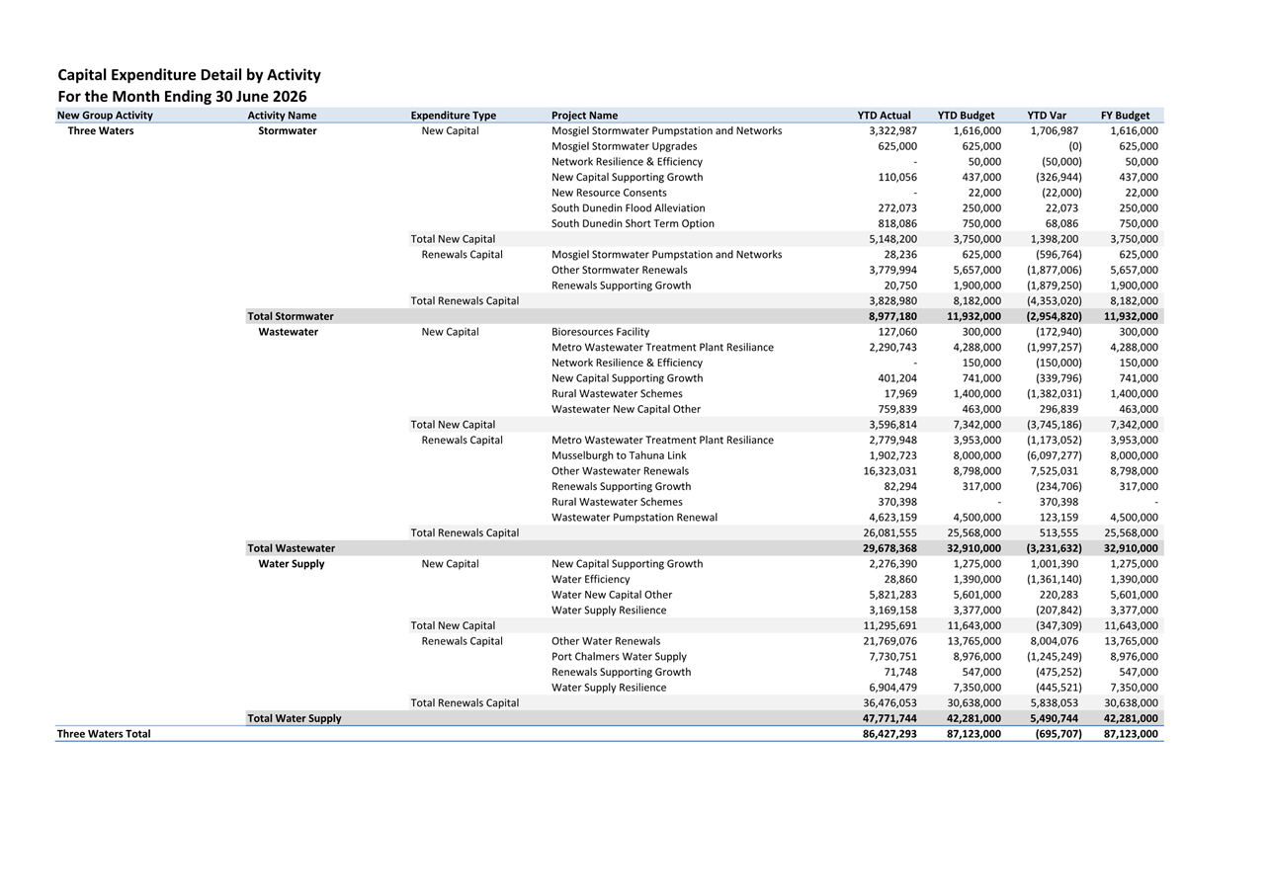Click the 'Capital Expenditure Detail by Activity' title
Viewport: 1268px width, 896px height.
click(189, 75)
